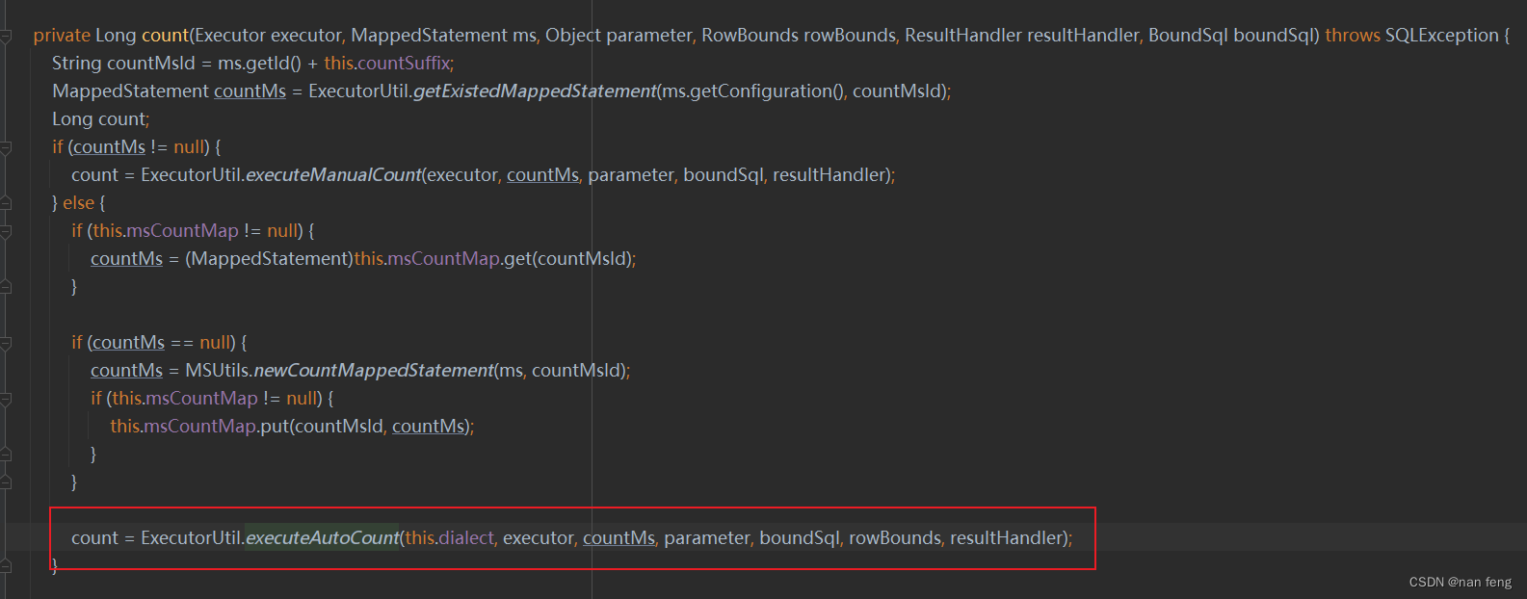Click the highlighted executeAutoCount method call
1527x599 pixels.
coord(322,537)
